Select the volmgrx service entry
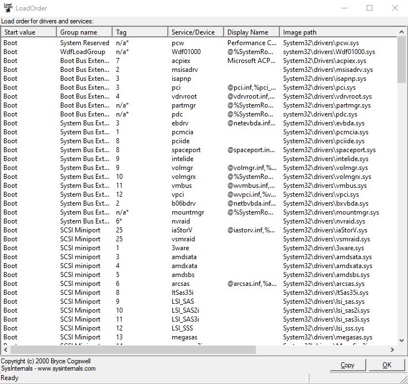The image size is (408, 384). coord(184,177)
